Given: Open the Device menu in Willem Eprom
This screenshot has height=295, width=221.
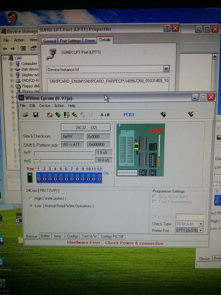Looking at the screenshot, I should (x=45, y=106).
